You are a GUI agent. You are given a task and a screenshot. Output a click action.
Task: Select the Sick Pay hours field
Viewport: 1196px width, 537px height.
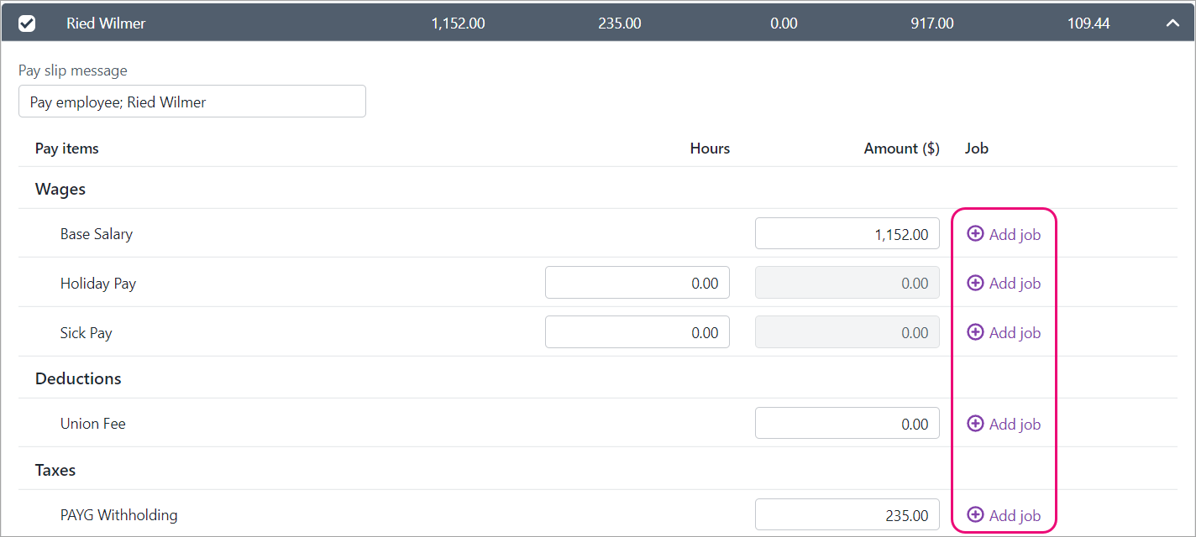[637, 332]
